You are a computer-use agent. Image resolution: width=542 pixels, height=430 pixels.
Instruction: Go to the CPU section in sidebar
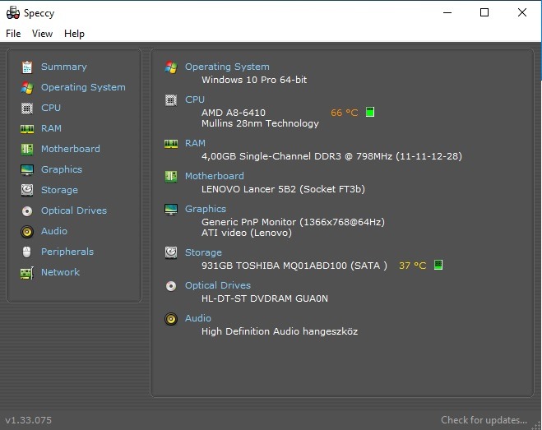click(x=51, y=108)
